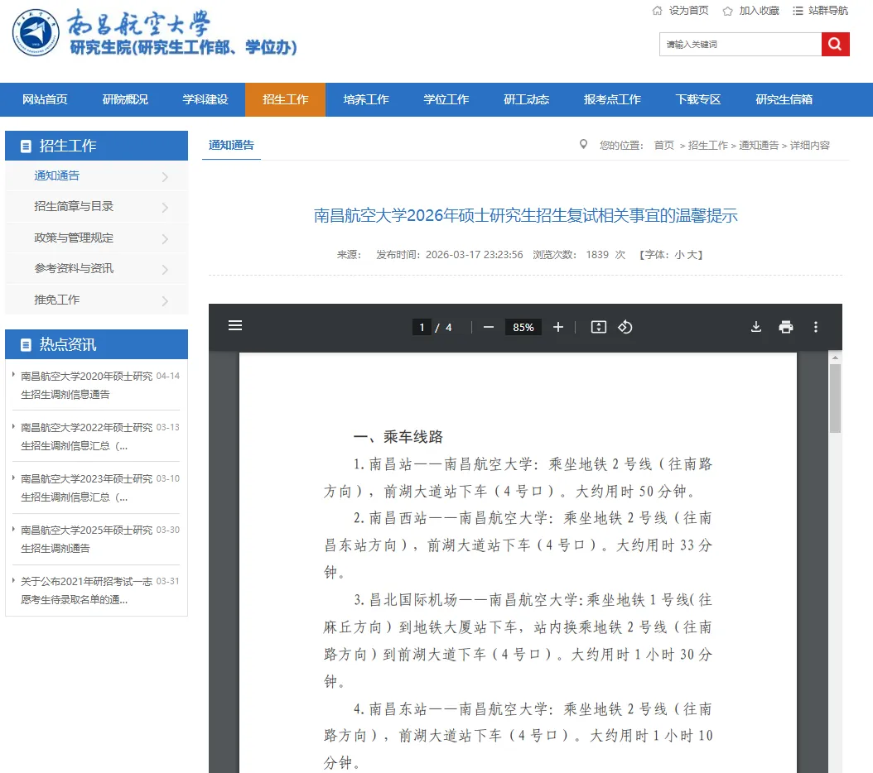Expand the 政策与管理规定 chevron
The image size is (873, 773).
[165, 238]
